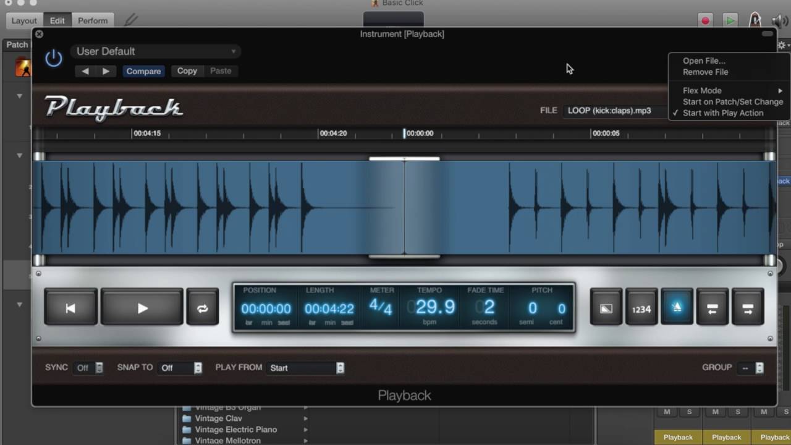Choose Open File... from the menu
Viewport: 791px width, 445px height.
[x=704, y=61]
